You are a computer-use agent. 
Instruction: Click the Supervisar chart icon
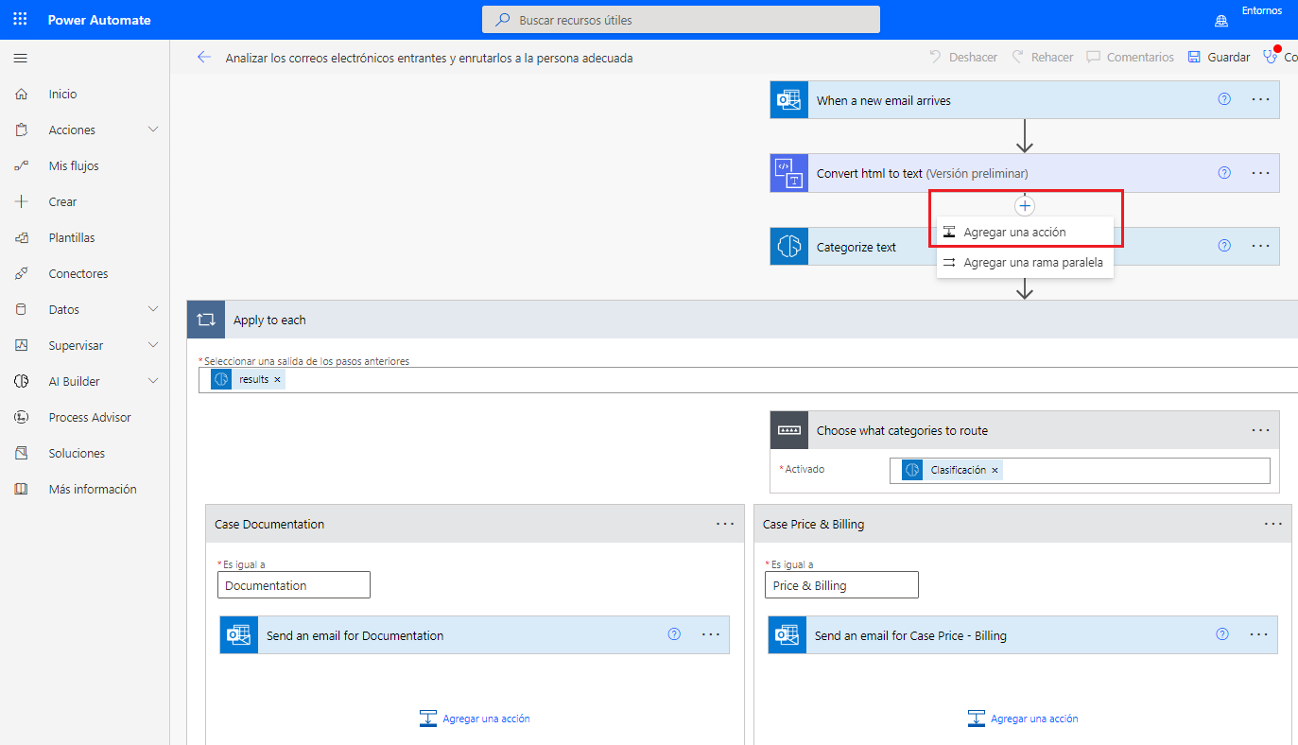click(x=21, y=346)
